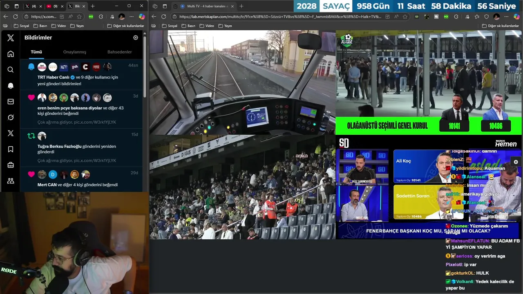Open tab actions icon in left browser
Viewport: 523px width, 294px height.
(16, 6)
